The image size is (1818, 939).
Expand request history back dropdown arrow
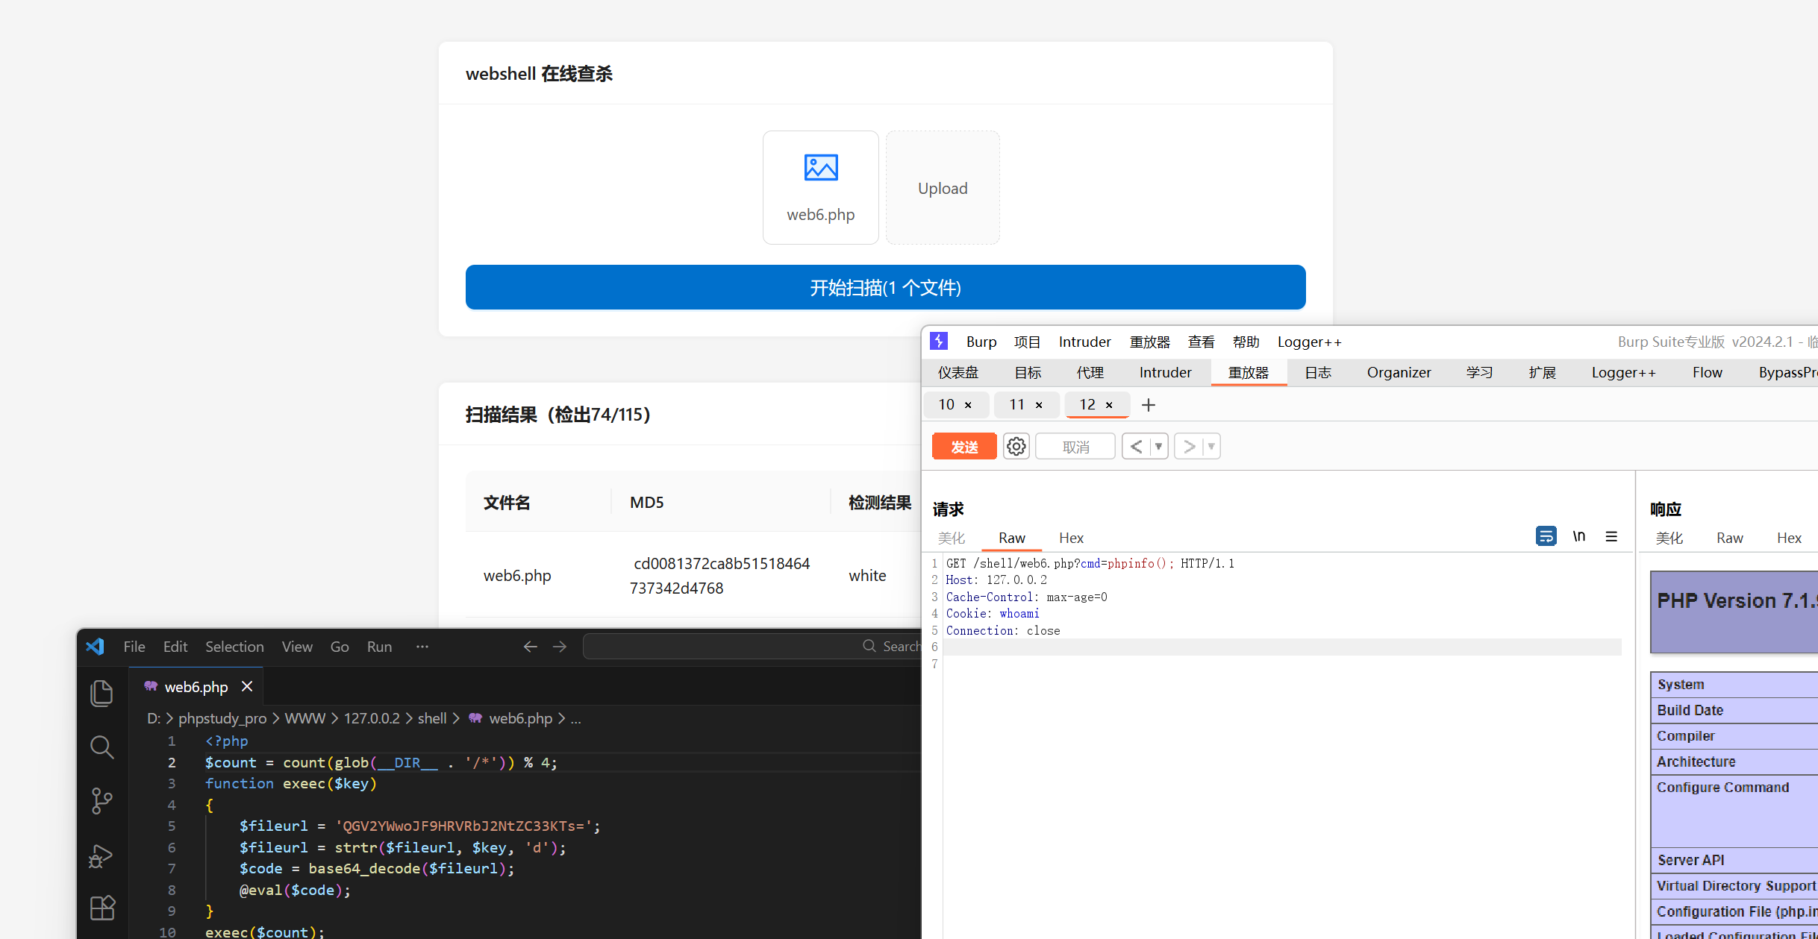point(1158,446)
